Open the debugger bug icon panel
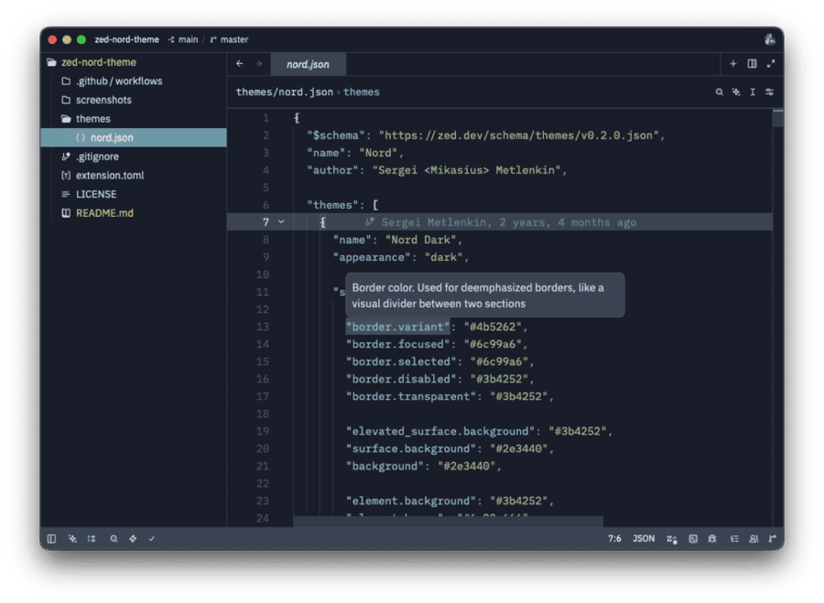 pos(712,538)
